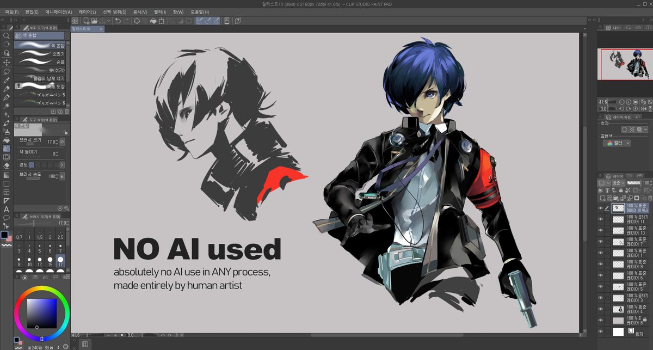Hide the 레이어 6 layer
Screen dimensions: 653x350
601,275
